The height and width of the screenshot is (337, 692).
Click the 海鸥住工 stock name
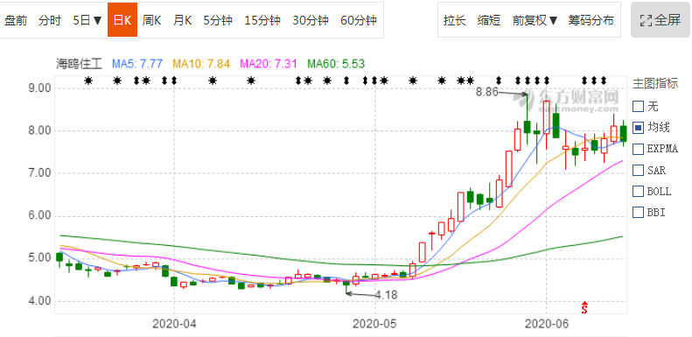pos(79,64)
